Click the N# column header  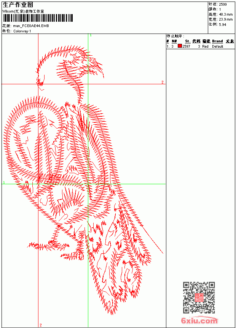174,41
